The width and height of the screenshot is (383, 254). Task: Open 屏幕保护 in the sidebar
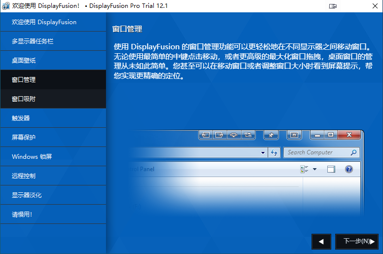pos(53,138)
